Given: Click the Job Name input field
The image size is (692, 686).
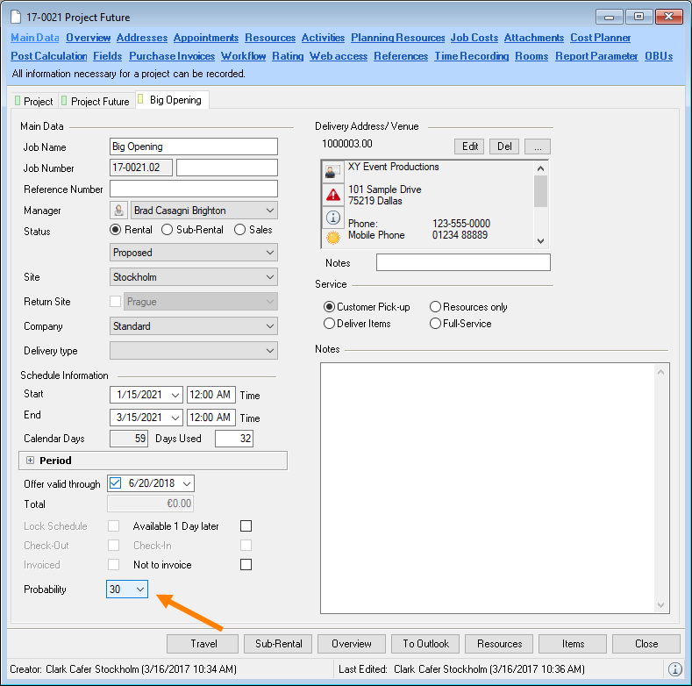Looking at the screenshot, I should tap(194, 146).
